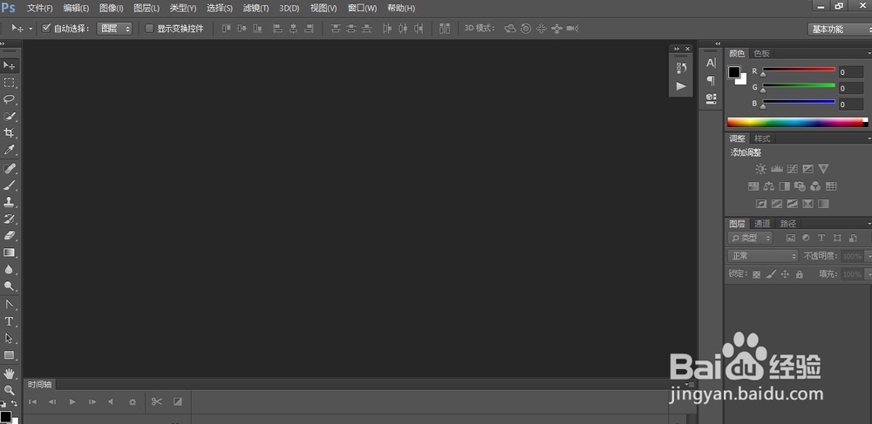The image size is (872, 424).
Task: Add an Invert adjustment
Action: pos(761,205)
